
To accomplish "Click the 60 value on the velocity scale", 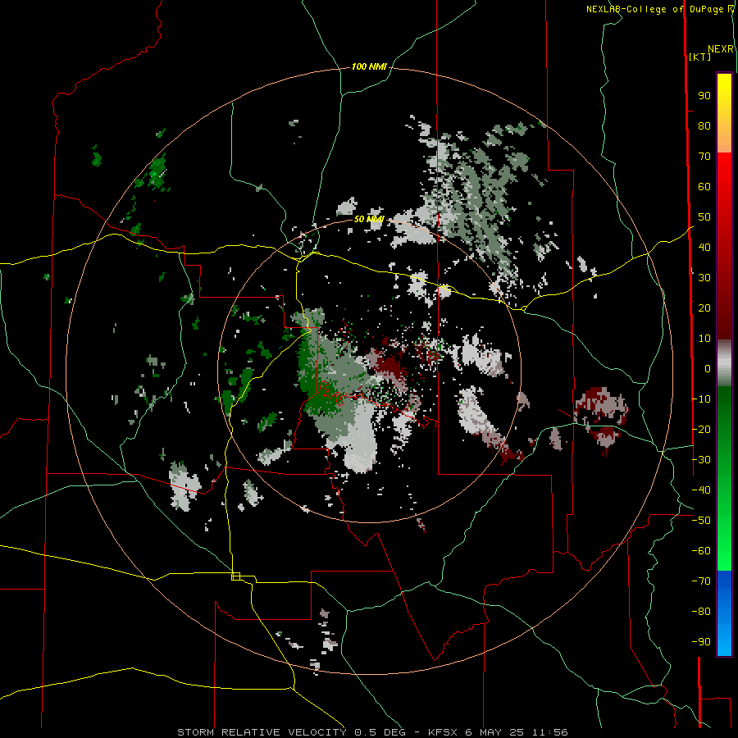I will coord(704,187).
